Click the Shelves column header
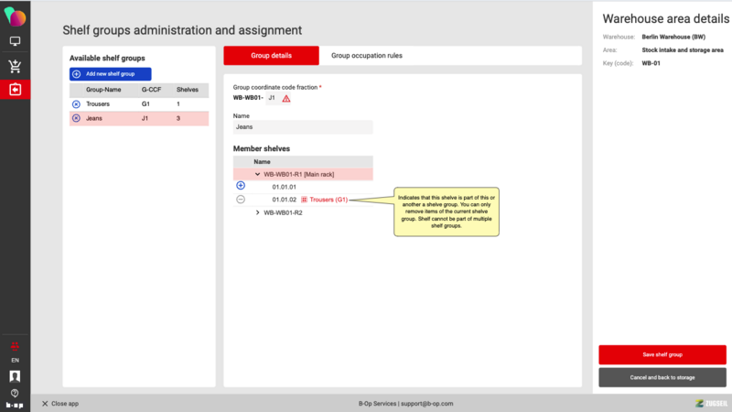The width and height of the screenshot is (732, 412). tap(188, 90)
